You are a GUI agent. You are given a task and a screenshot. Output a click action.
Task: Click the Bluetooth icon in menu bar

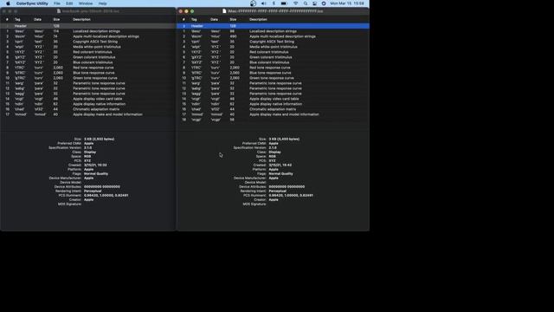click(274, 3)
